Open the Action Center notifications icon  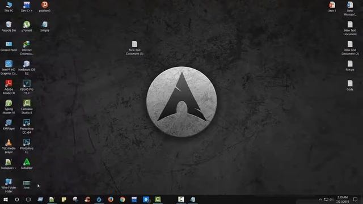(x=356, y=199)
